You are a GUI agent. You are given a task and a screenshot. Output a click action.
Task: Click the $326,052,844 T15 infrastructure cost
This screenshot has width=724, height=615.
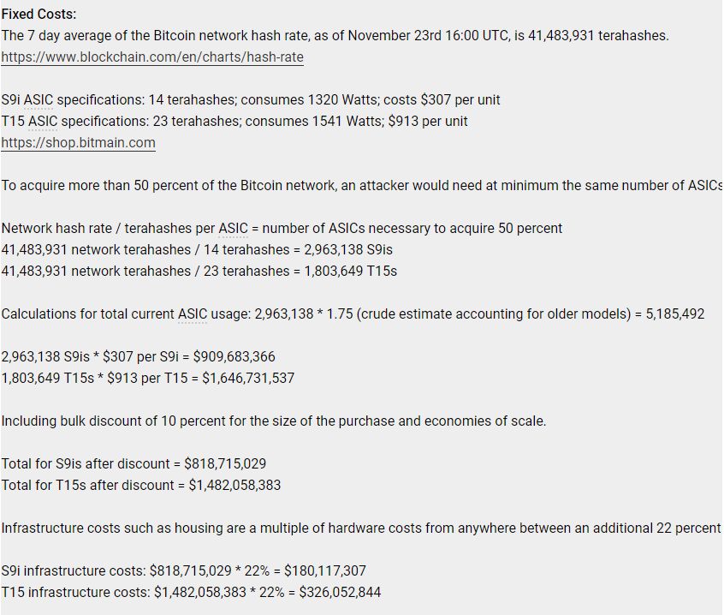pos(340,592)
